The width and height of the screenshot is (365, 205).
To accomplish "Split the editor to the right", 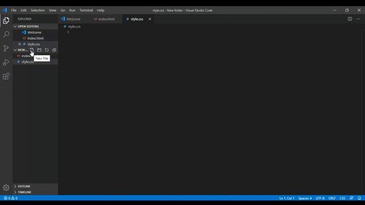I will [x=350, y=19].
